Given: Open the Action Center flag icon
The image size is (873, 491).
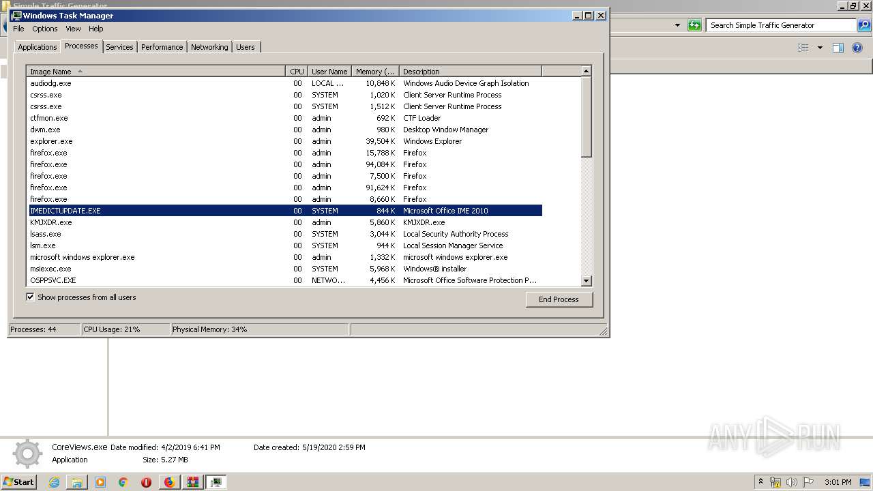Looking at the screenshot, I should pyautogui.click(x=808, y=482).
